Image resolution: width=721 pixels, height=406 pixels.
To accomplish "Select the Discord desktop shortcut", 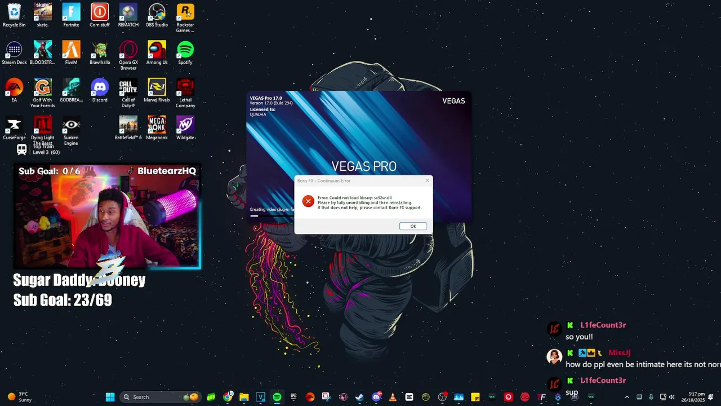I will click(100, 90).
